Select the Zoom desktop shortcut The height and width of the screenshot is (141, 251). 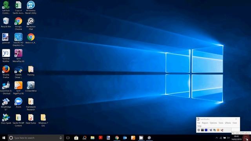(18, 103)
